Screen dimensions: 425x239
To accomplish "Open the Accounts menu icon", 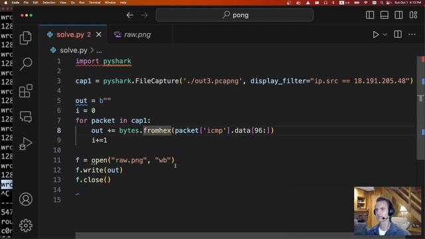I will 26,199.
